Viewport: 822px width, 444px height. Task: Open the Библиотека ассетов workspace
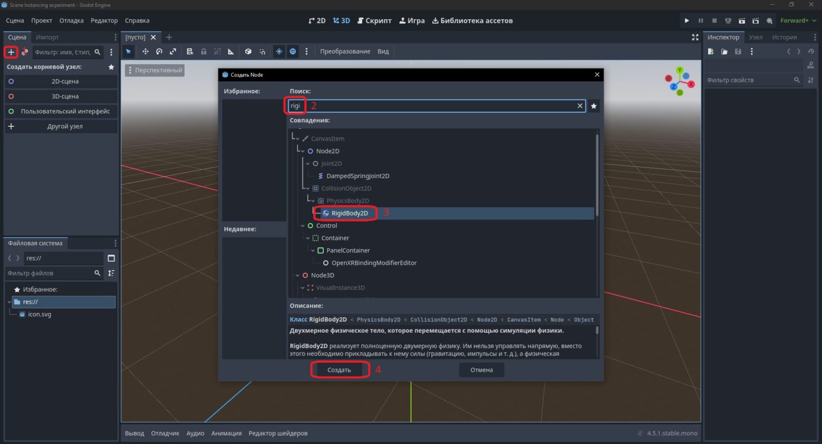[473, 20]
